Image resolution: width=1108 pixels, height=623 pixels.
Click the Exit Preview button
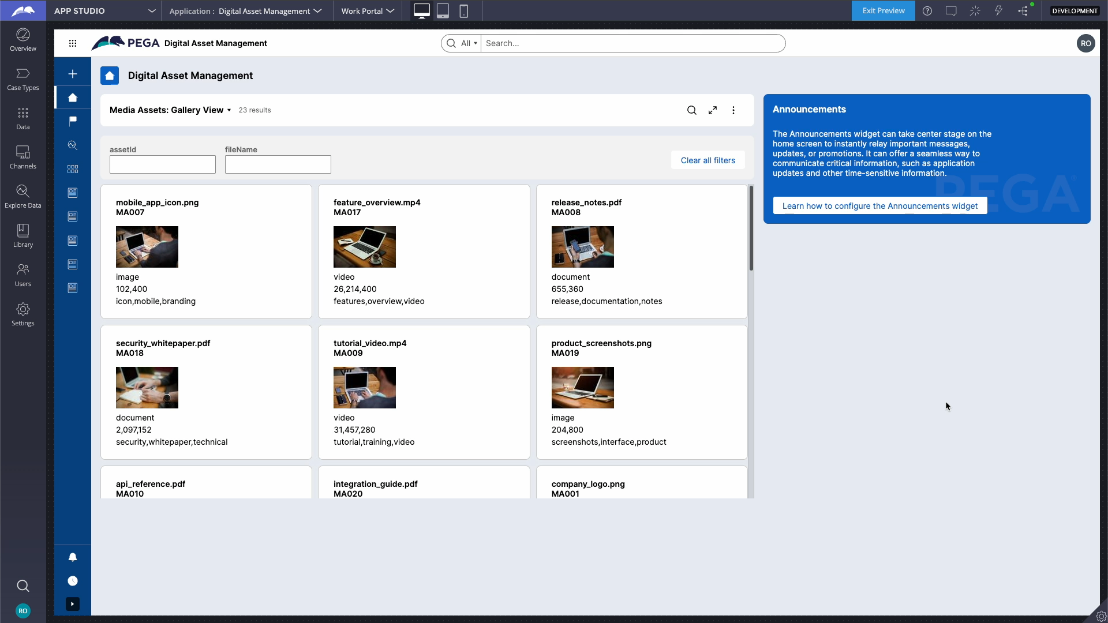pos(883,11)
